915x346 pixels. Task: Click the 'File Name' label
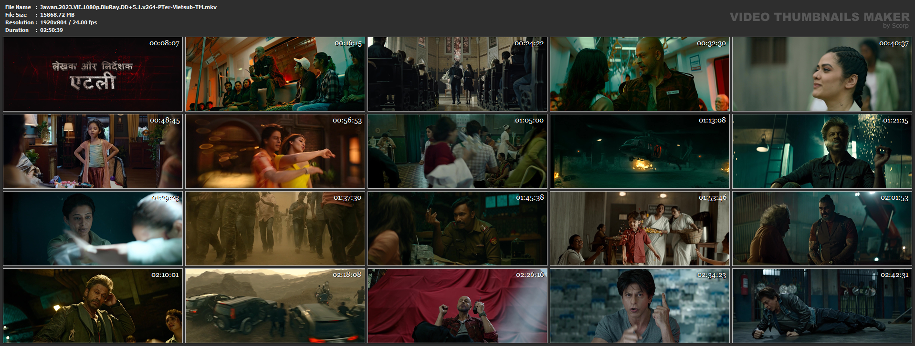pyautogui.click(x=18, y=7)
